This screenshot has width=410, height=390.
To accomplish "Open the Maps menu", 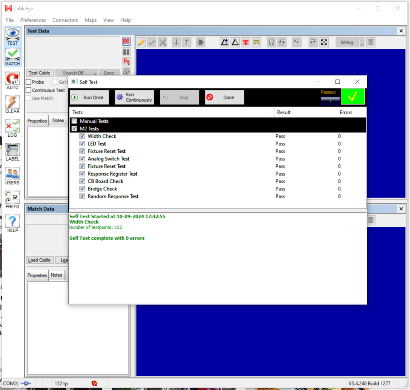I will point(90,20).
